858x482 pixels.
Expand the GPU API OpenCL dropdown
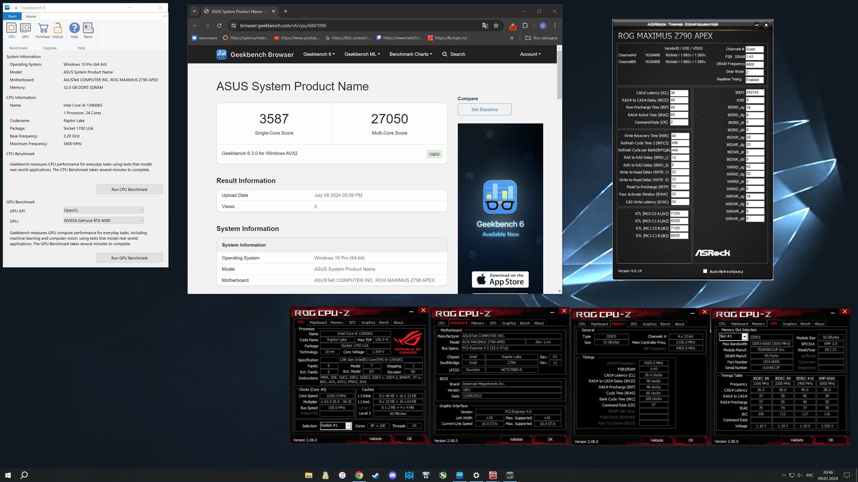[104, 210]
